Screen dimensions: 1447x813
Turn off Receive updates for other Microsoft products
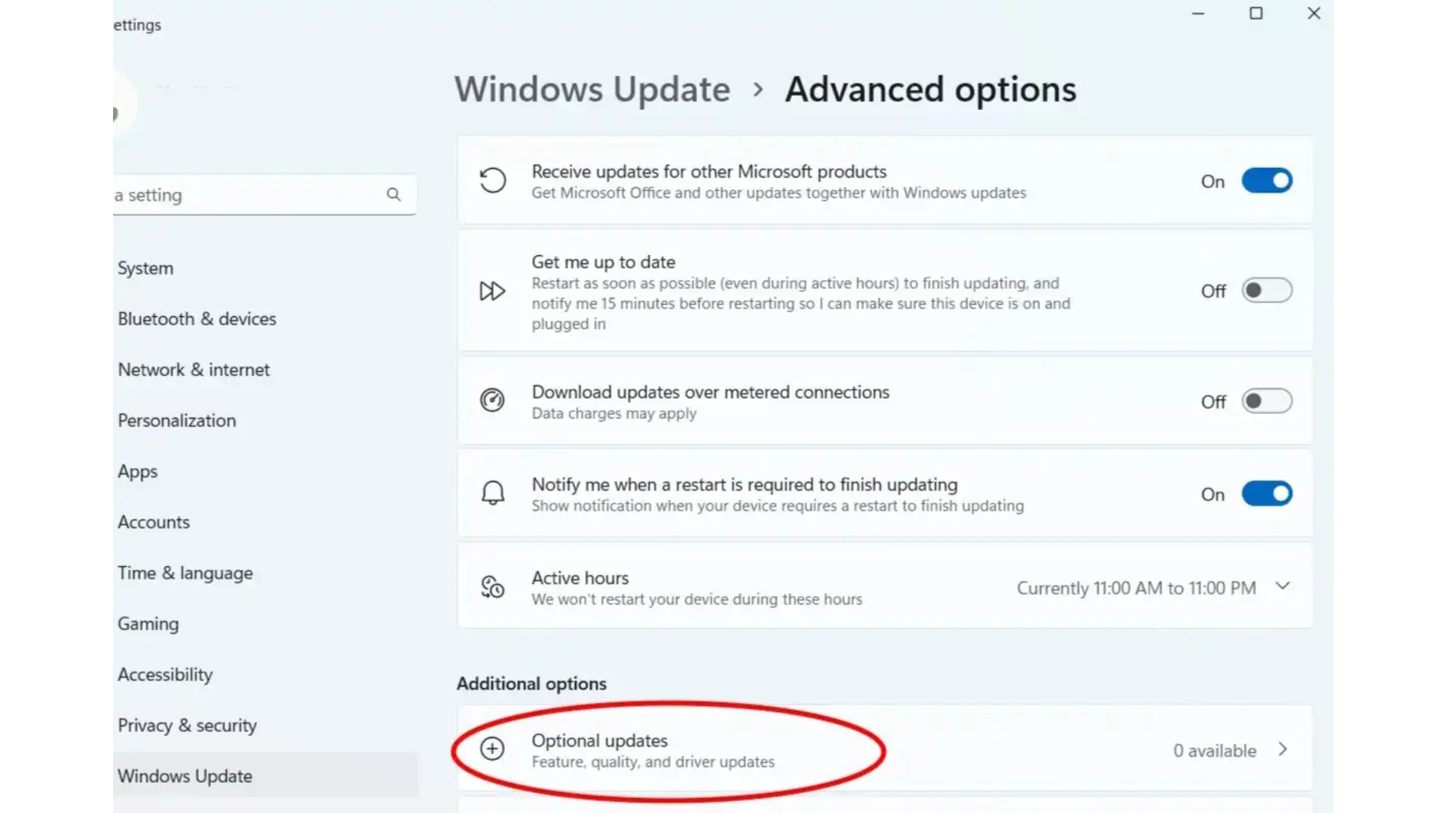click(x=1267, y=181)
